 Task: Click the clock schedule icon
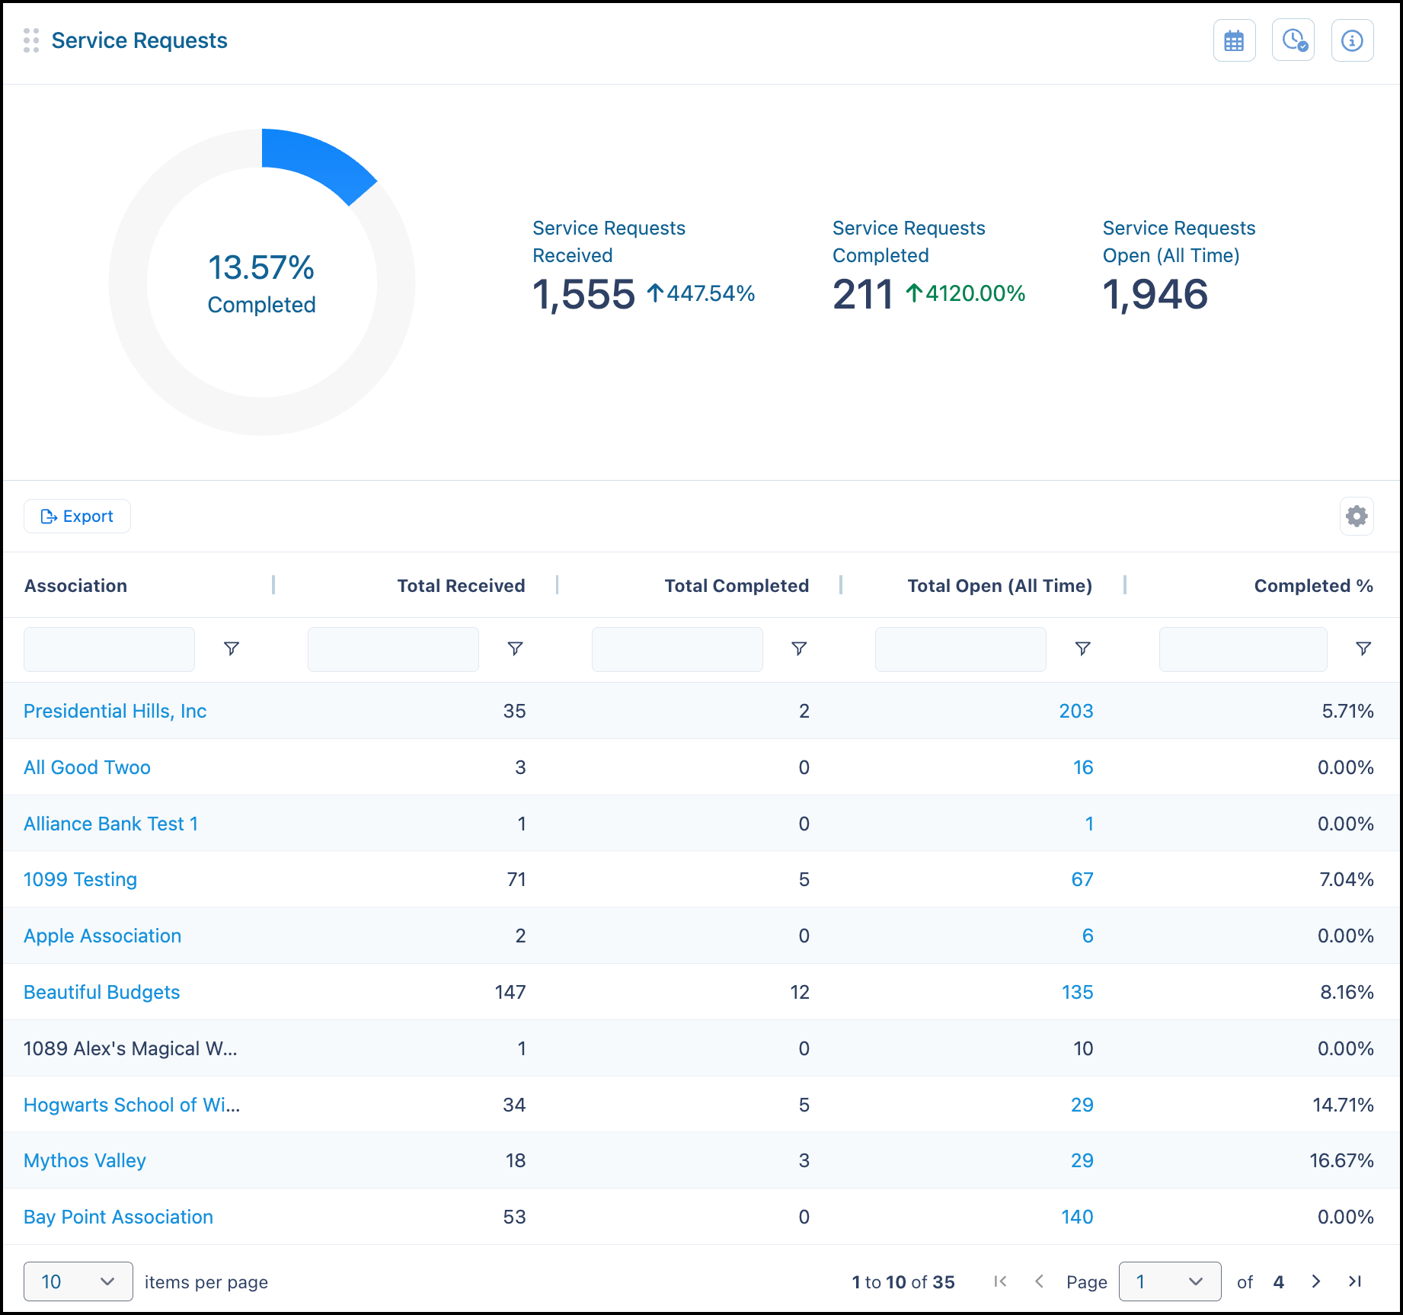tap(1293, 40)
